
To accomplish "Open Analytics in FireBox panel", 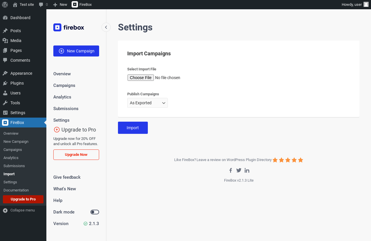I will [x=62, y=97].
